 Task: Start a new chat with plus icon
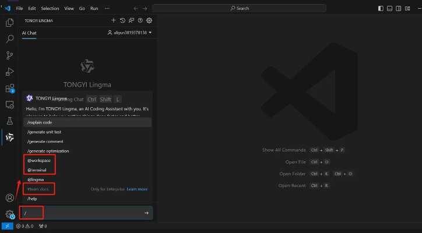[114, 20]
